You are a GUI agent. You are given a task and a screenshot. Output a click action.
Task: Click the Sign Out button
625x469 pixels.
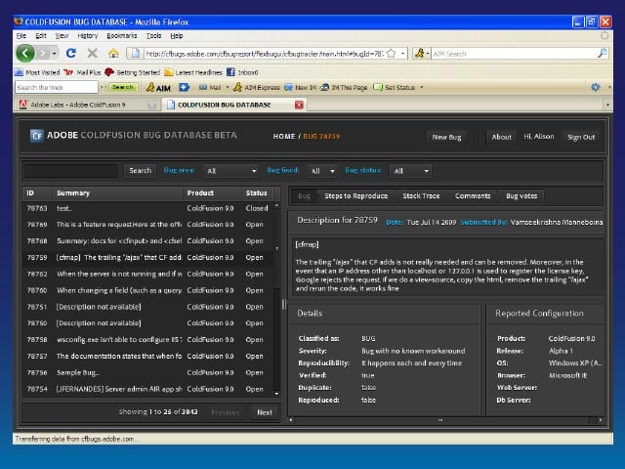tap(581, 137)
